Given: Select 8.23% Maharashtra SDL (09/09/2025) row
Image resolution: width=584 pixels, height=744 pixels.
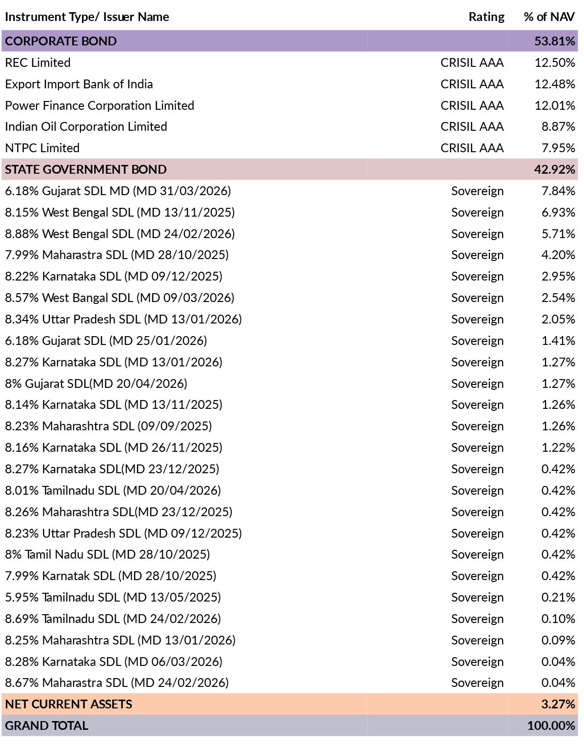Looking at the screenshot, I should click(x=290, y=426).
